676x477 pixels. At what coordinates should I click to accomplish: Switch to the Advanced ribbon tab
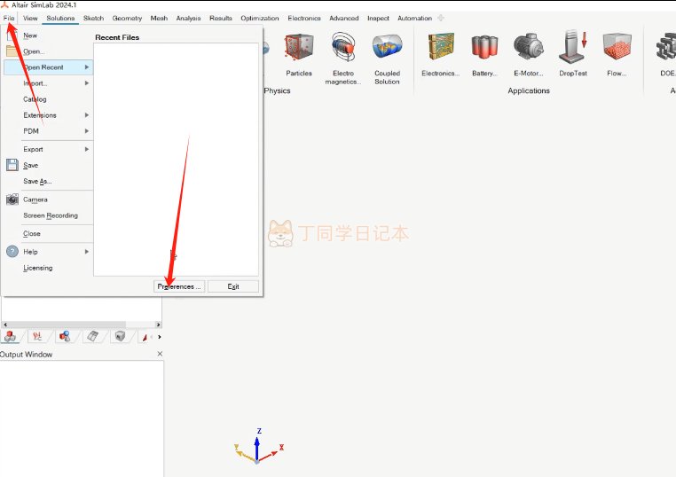344,18
